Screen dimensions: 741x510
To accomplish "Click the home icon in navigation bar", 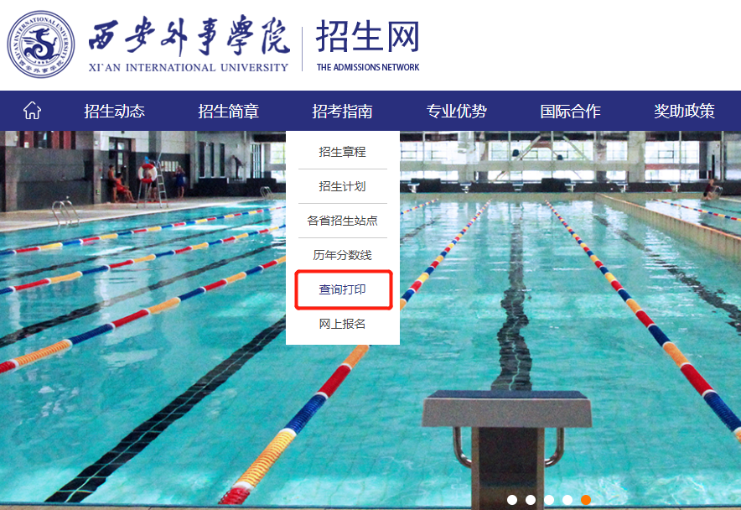I will click(32, 111).
